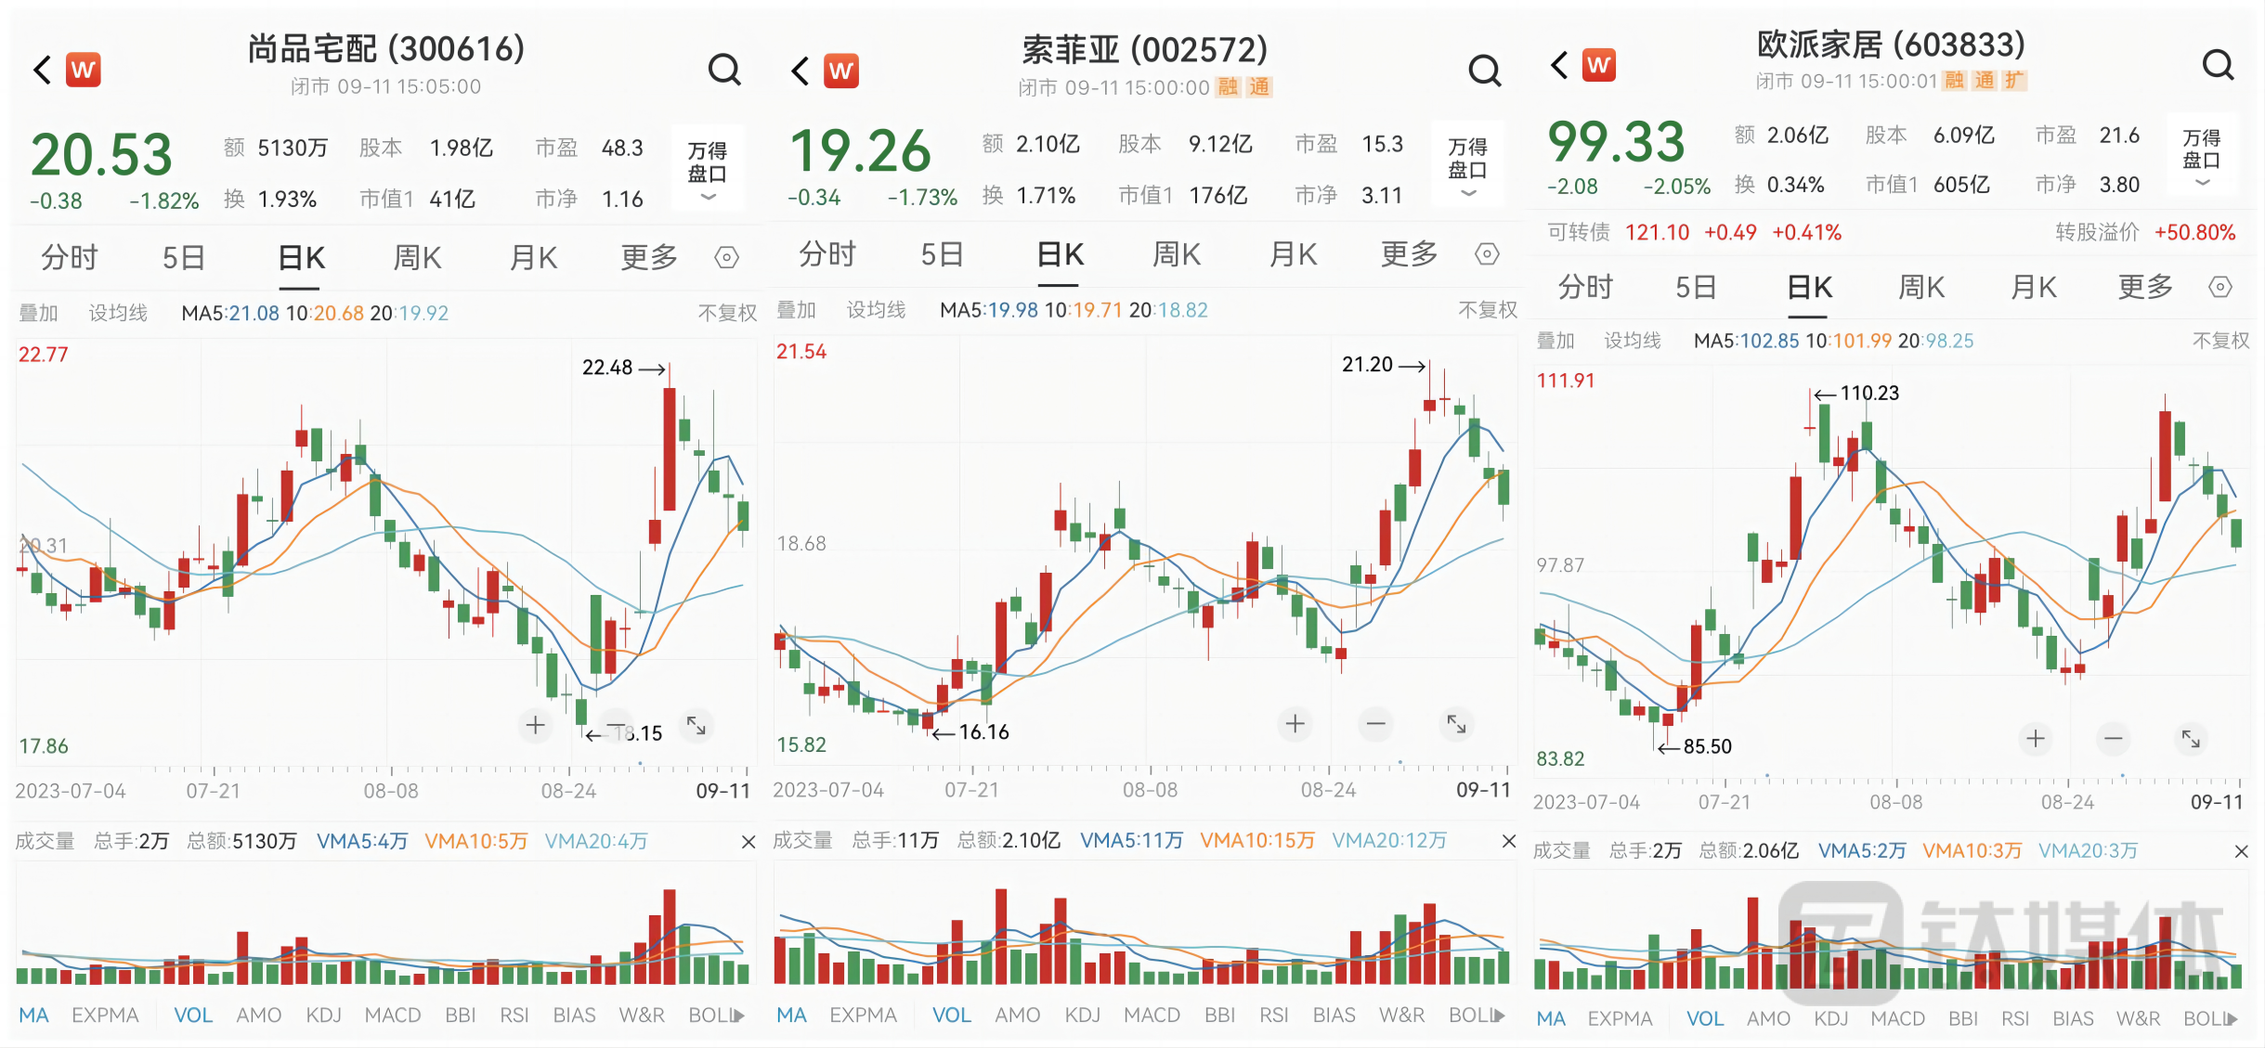The height and width of the screenshot is (1048, 2265).
Task: Zoom out the 索菲亚 K-line chart
Action: 1375,723
